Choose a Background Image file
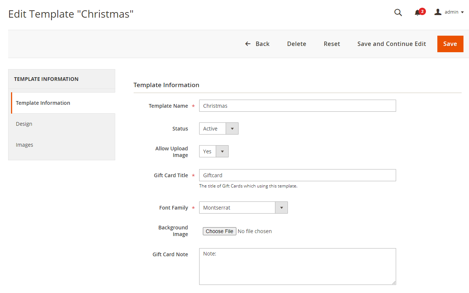 pos(219,231)
